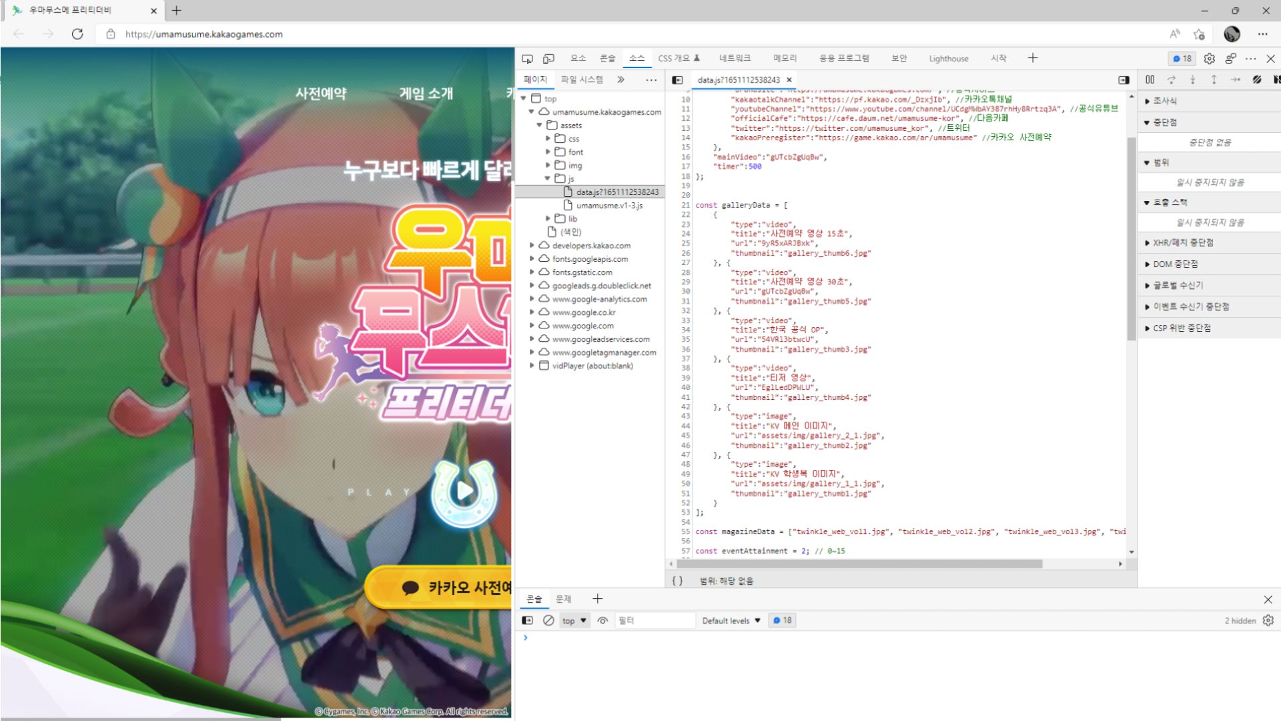Expand the css folder

click(x=548, y=138)
